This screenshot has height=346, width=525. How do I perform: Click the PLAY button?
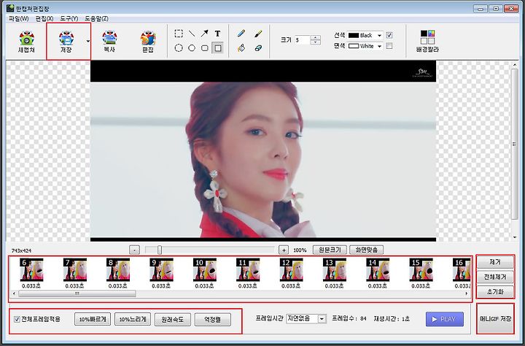pyautogui.click(x=445, y=319)
